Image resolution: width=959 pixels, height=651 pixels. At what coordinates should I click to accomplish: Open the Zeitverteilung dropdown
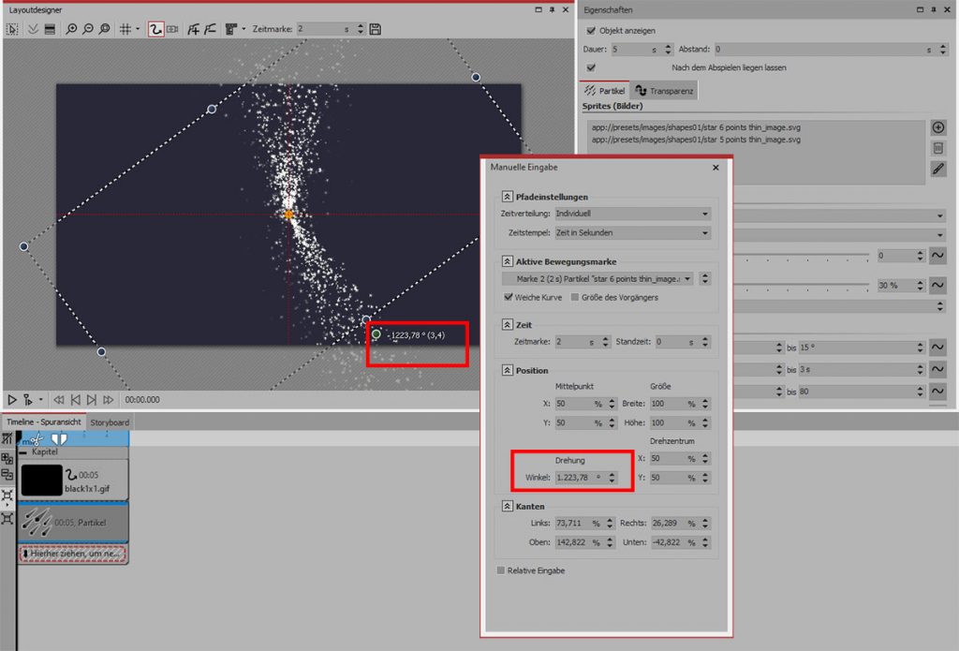tap(632, 215)
